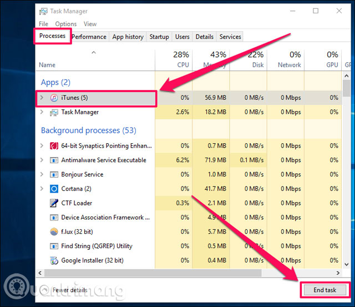The image size is (355, 307).
Task: Select Antimalware CPU value 6.2%
Action: [182, 160]
